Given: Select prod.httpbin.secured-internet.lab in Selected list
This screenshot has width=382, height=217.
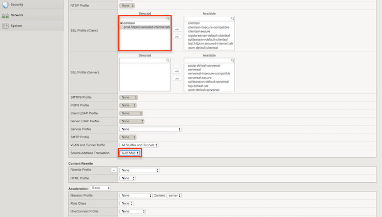Looking at the screenshot, I should [x=147, y=27].
